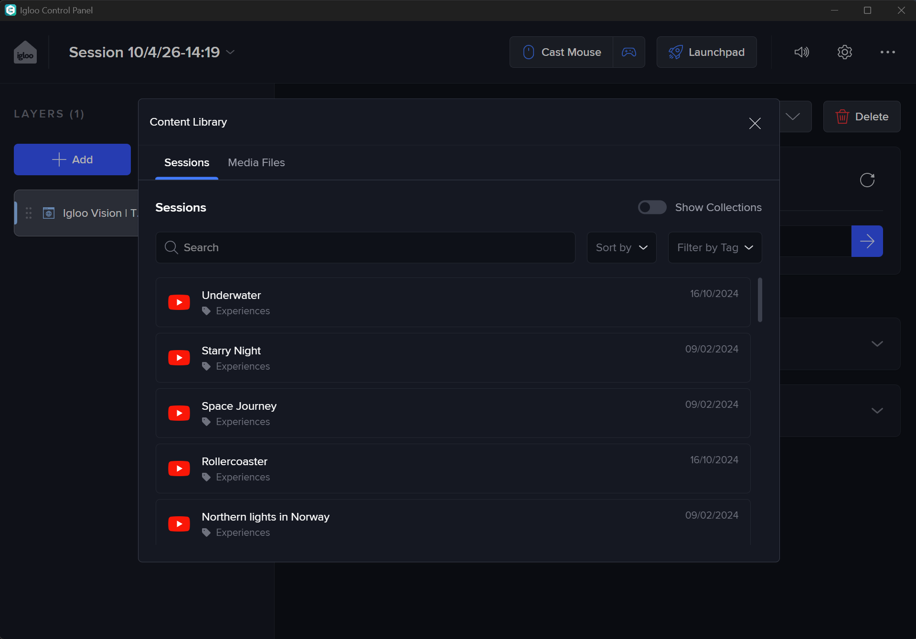
Task: Open settings via the gear icon
Action: tap(844, 52)
